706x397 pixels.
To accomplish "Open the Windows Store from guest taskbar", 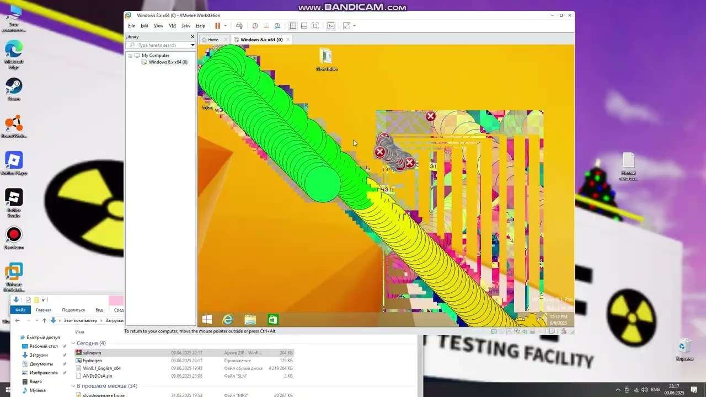I will (x=273, y=320).
